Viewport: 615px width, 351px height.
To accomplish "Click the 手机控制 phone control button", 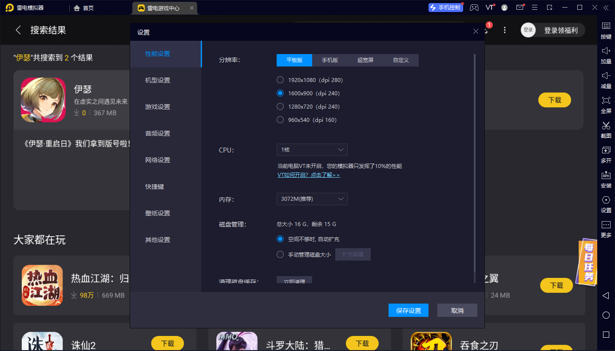I will [x=445, y=8].
